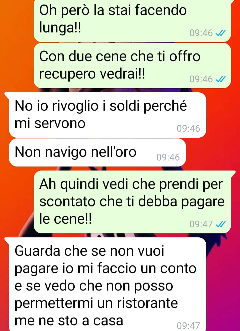
Task: Click blue ticks on 'le cene!!' message
Action: (221, 224)
